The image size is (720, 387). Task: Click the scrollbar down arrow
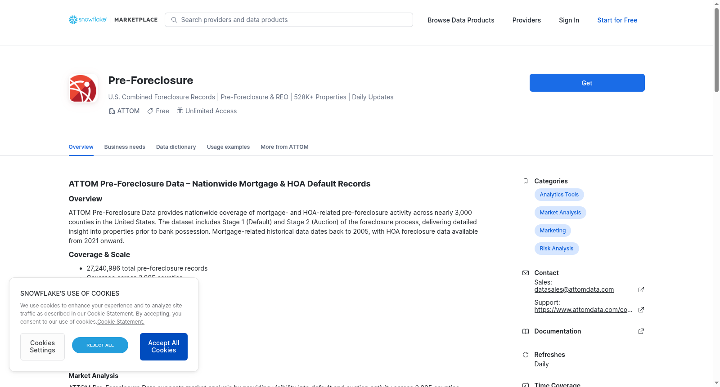click(716, 383)
